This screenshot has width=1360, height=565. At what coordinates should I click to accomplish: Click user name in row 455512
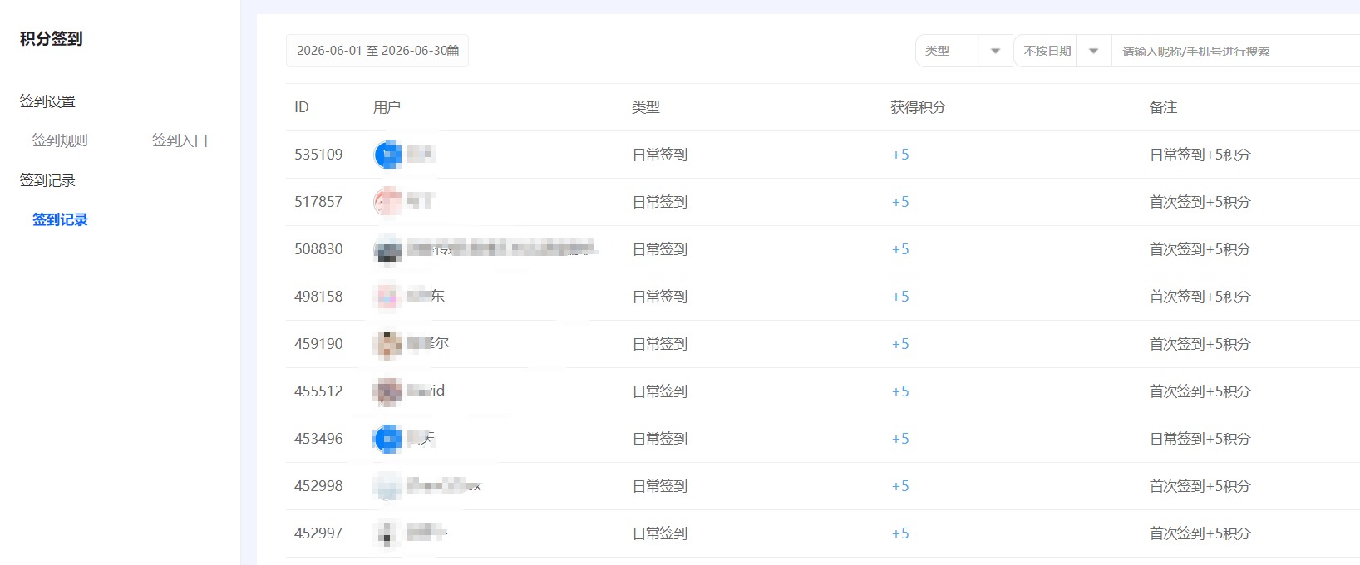426,391
